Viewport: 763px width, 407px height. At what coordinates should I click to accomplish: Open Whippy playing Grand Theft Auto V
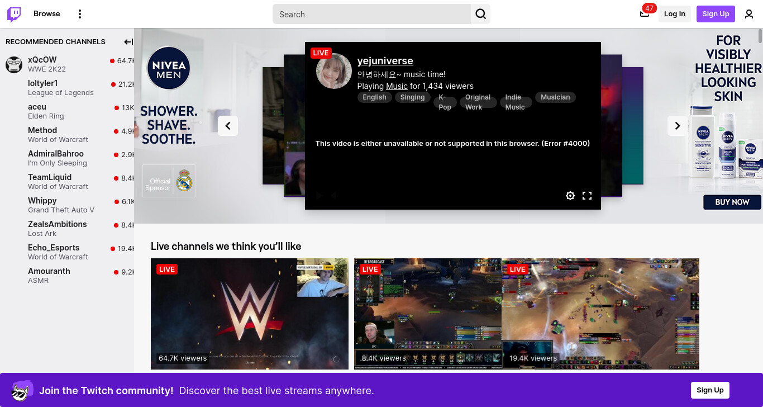(67, 205)
